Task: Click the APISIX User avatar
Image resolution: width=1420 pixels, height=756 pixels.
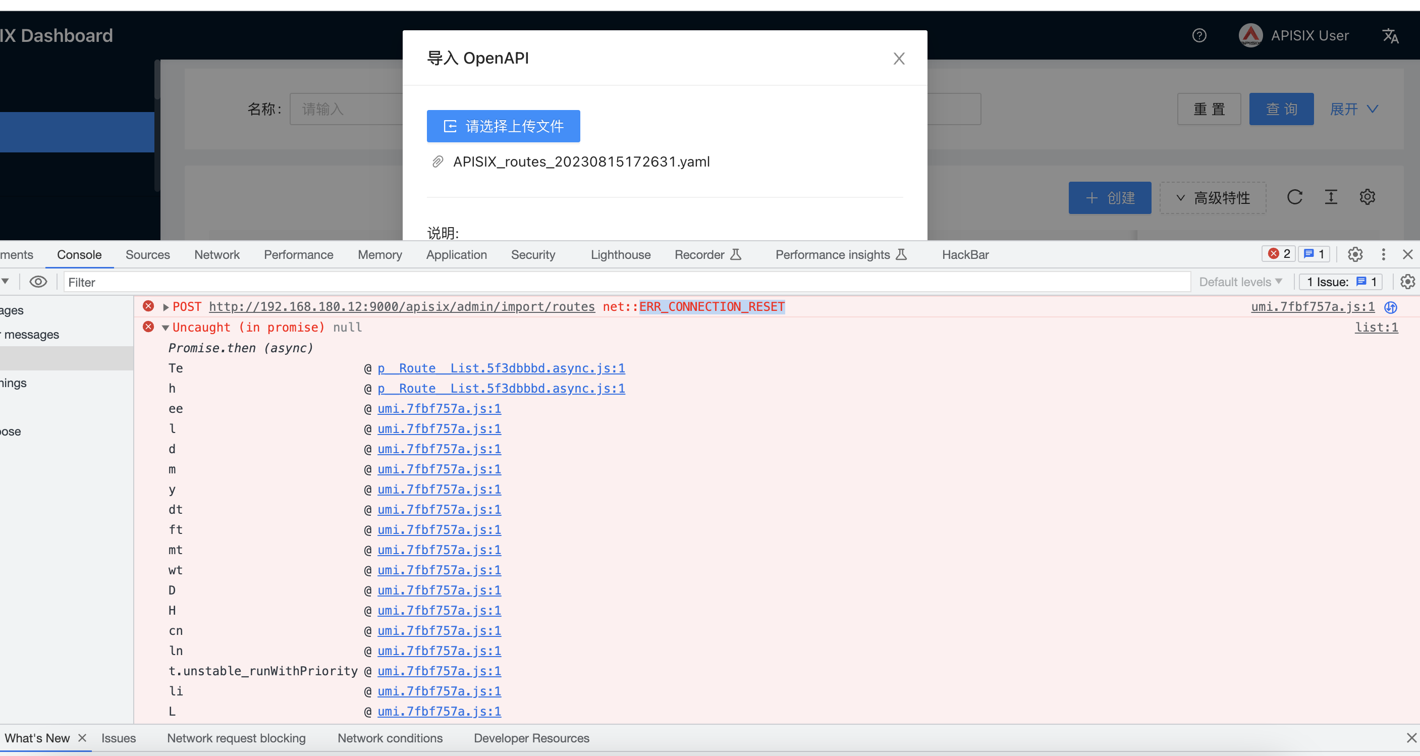Action: (x=1250, y=35)
